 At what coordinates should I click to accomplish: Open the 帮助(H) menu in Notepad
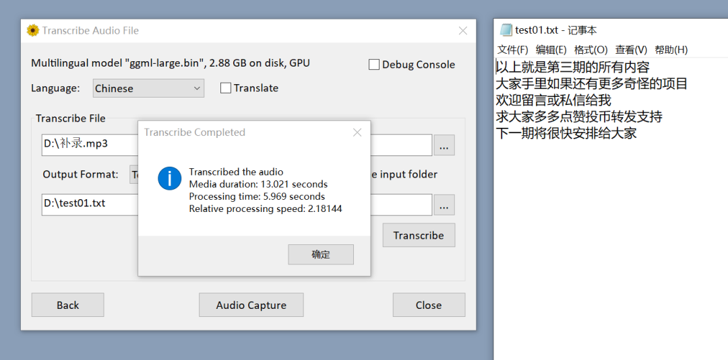671,50
